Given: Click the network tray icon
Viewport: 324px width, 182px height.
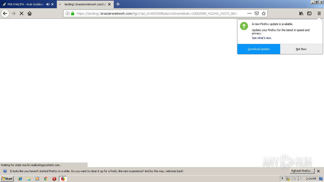Looking at the screenshot, I should point(288,179).
